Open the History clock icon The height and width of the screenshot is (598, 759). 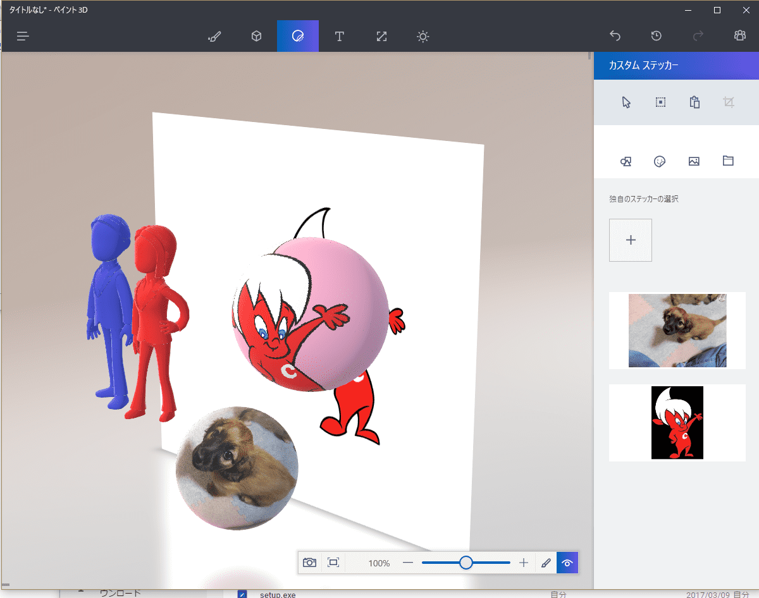657,36
